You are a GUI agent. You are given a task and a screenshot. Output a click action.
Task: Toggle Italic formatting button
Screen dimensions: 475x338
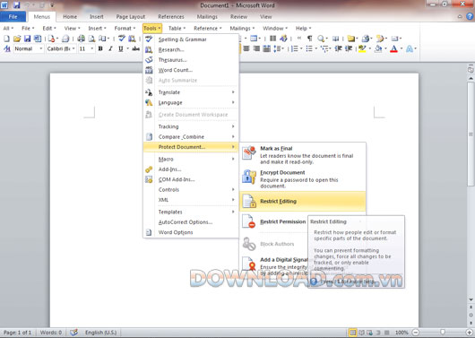(110, 48)
